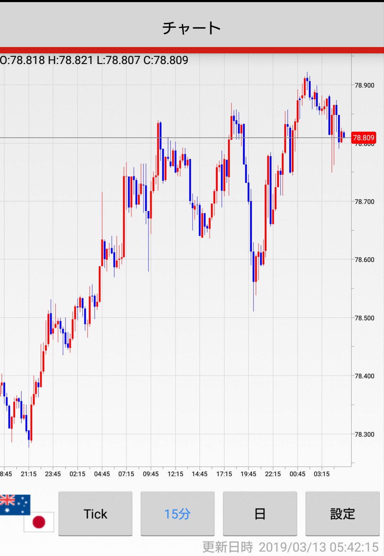Tap the Australian flag icon
Screen dimensions: 384x556
coord(14,504)
